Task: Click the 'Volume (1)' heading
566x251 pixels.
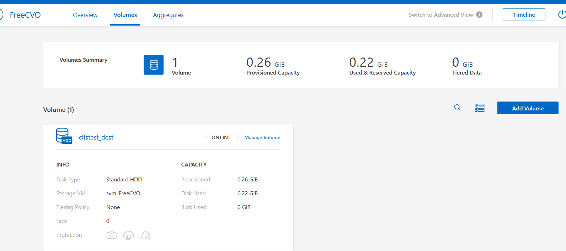Action: click(x=59, y=110)
